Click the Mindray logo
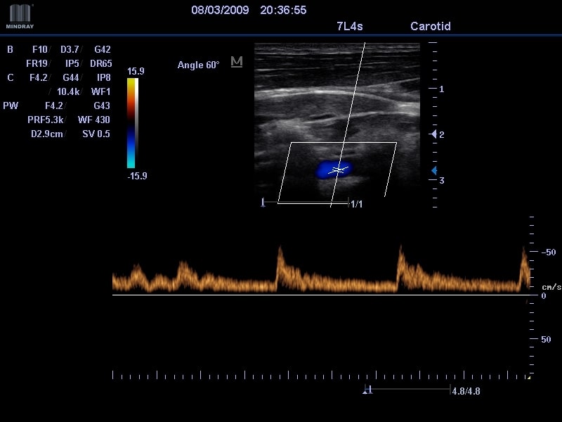This screenshot has width=562, height=422. click(20, 16)
